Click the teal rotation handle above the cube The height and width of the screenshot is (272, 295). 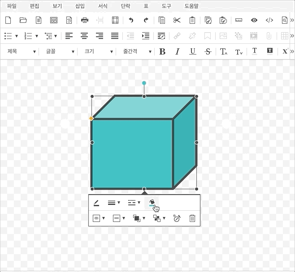click(x=144, y=83)
